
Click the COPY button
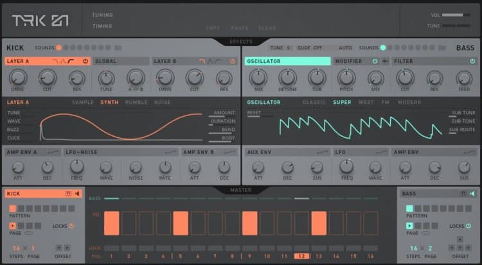[213, 28]
